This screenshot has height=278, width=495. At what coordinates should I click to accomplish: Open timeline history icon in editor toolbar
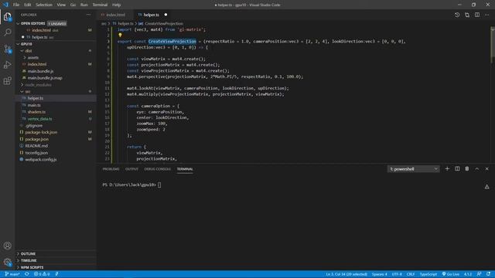(x=457, y=15)
